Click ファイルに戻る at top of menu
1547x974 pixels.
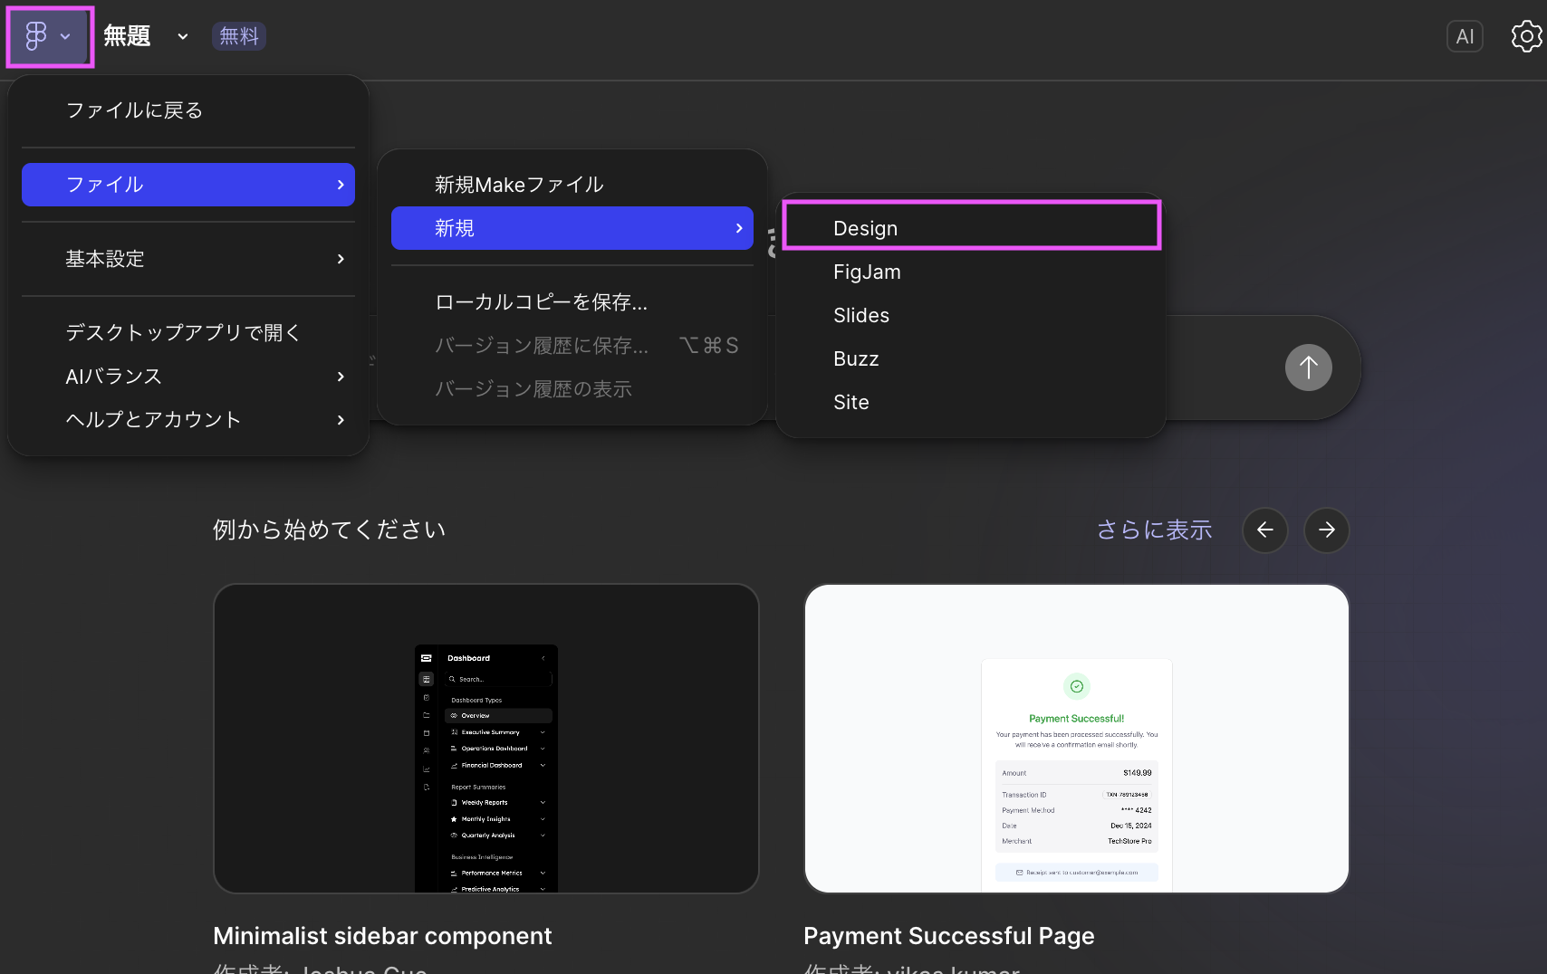[x=187, y=110]
